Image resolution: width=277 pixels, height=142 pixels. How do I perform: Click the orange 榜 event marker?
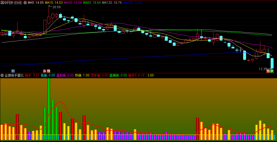point(48,71)
